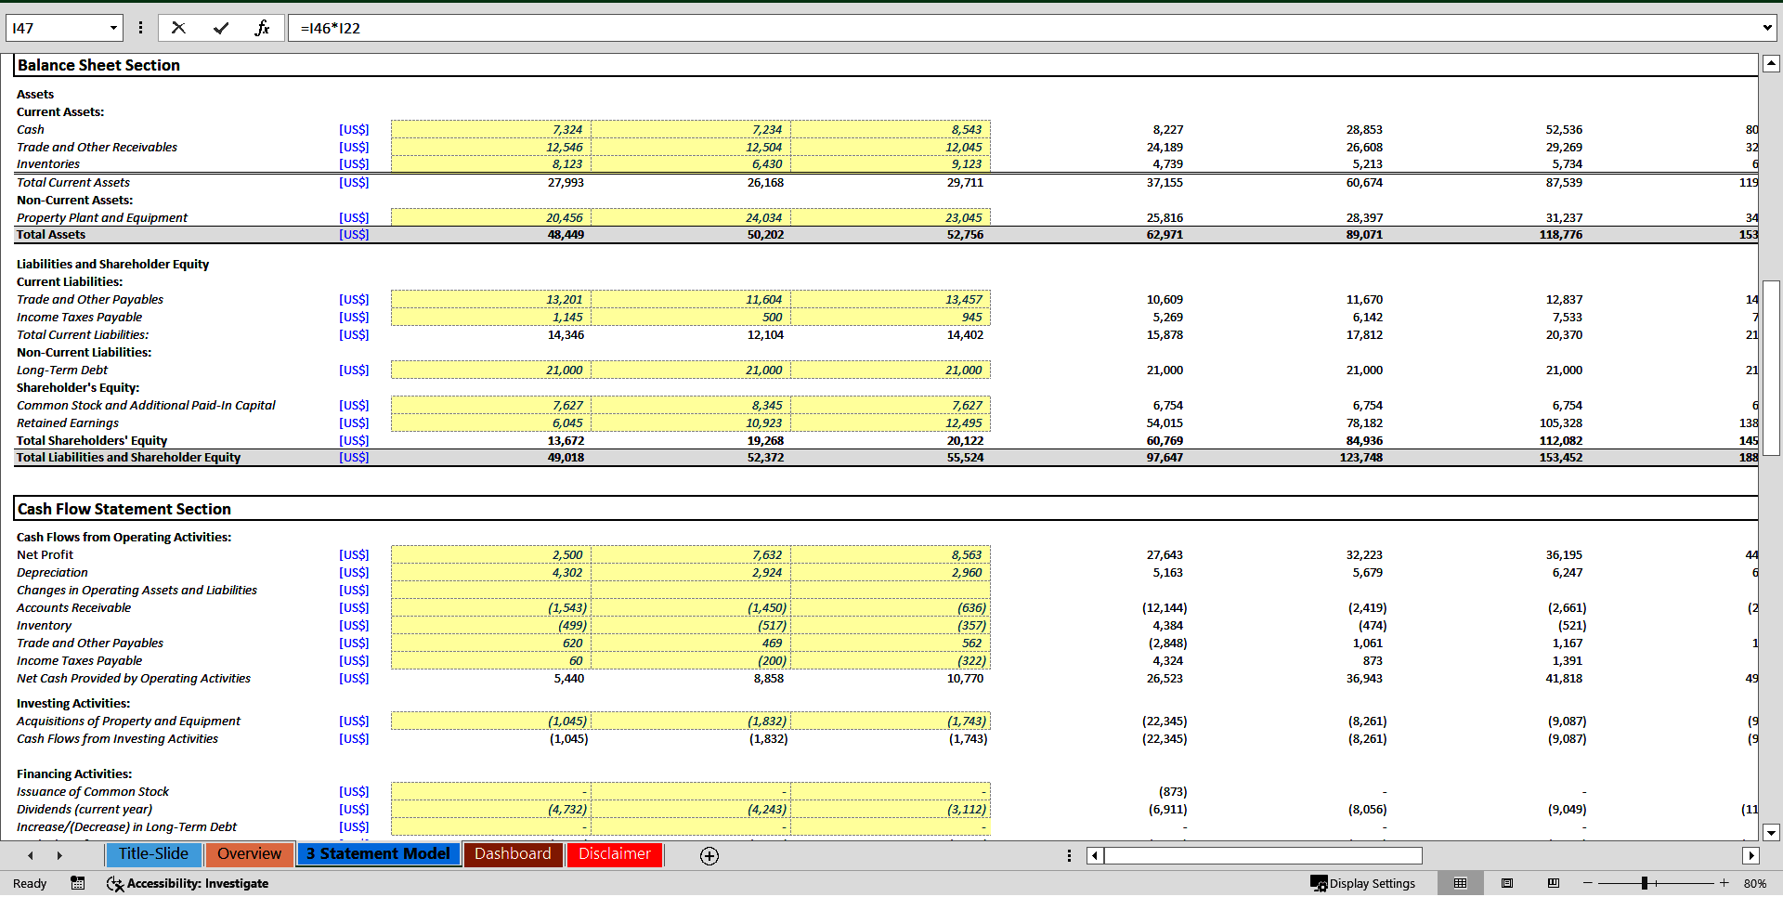Select Acquisitions of Property and Equipment label

(x=128, y=721)
